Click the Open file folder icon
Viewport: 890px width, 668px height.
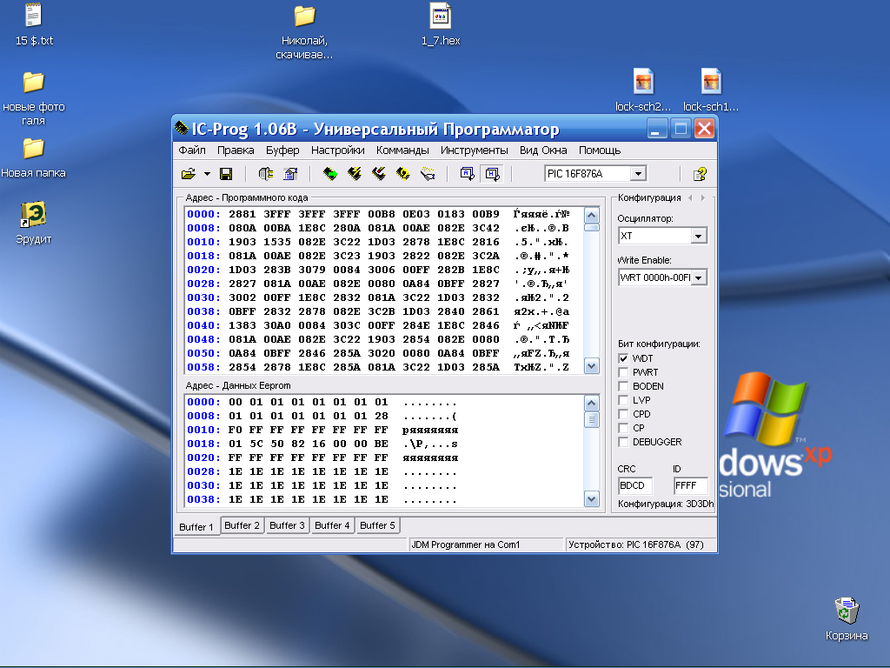pyautogui.click(x=189, y=174)
